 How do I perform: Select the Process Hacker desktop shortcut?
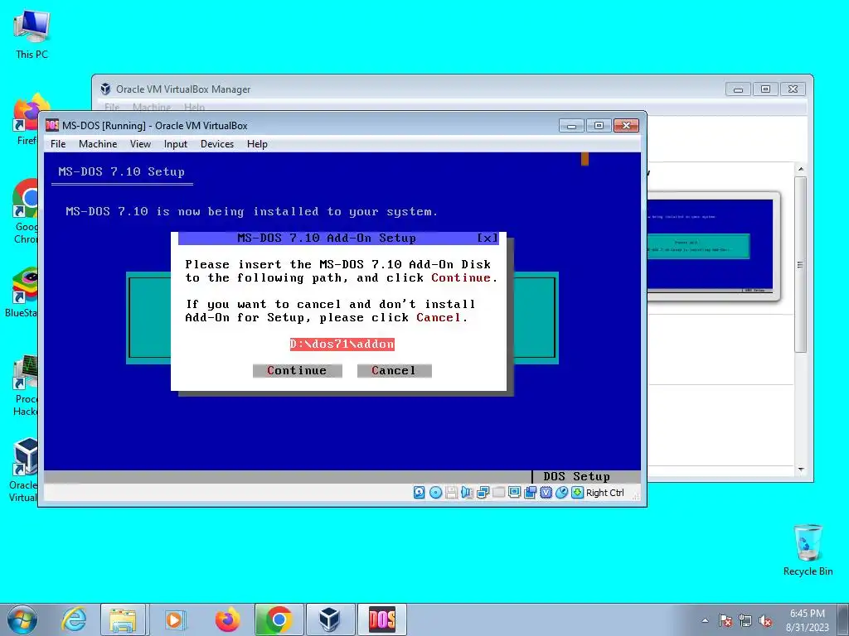25,385
